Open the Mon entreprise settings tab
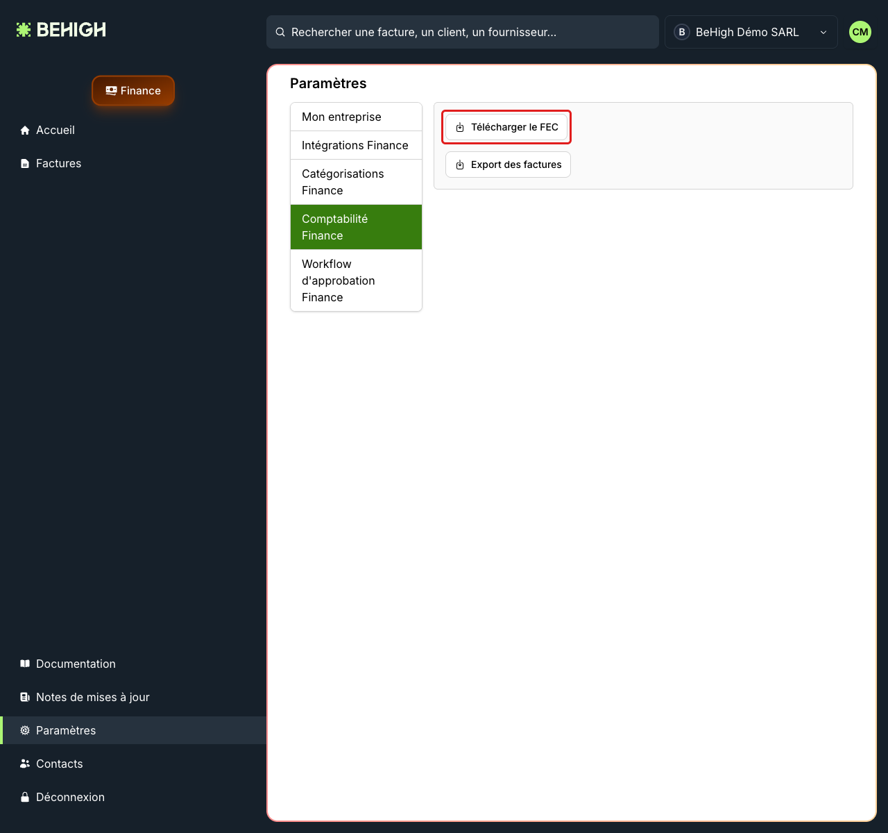Screen dimensions: 888x833 click(356, 117)
